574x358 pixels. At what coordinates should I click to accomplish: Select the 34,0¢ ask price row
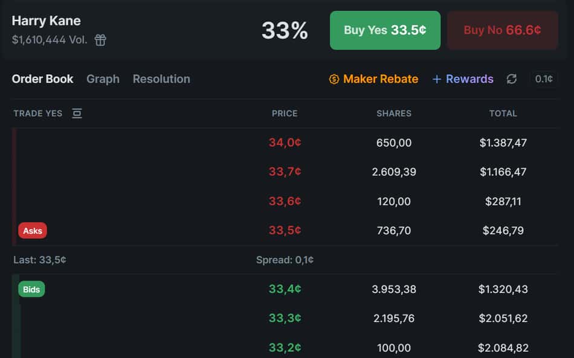point(285,142)
